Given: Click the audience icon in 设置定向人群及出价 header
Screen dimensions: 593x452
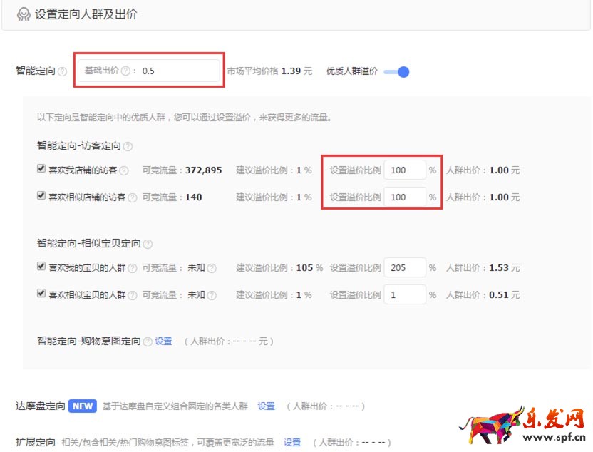Looking at the screenshot, I should coord(24,14).
